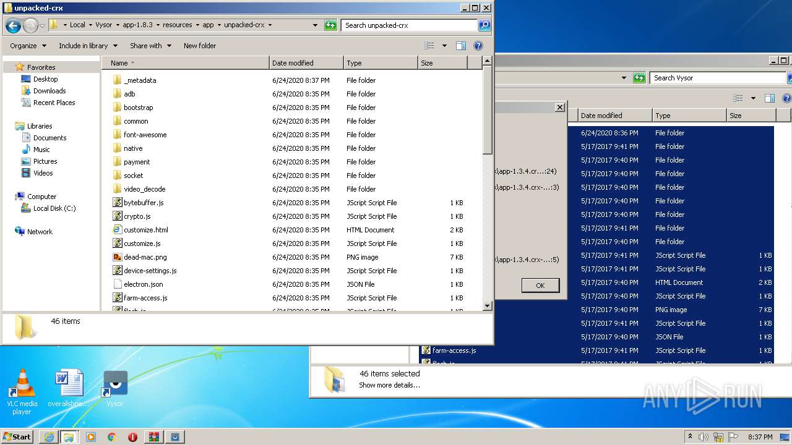The image size is (792, 445).
Task: Close the dialog with its X button
Action: tap(559, 108)
